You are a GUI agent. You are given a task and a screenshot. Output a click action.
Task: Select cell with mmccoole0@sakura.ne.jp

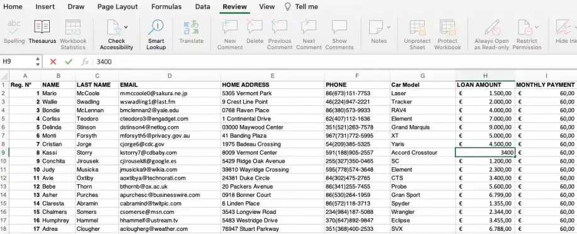click(x=169, y=93)
